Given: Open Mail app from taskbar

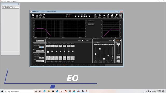Looking at the screenshot, I should click(x=57, y=91).
